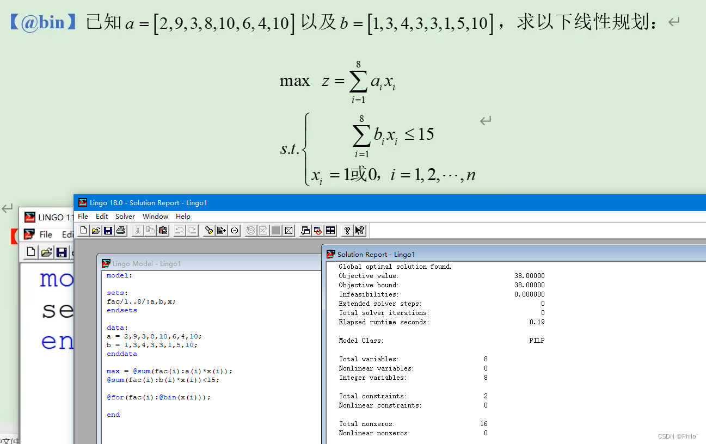706x444 pixels.
Task: Open the Help menu
Action: coord(183,216)
